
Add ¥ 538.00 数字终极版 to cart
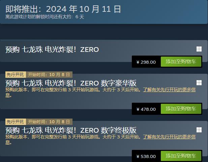[181, 156]
